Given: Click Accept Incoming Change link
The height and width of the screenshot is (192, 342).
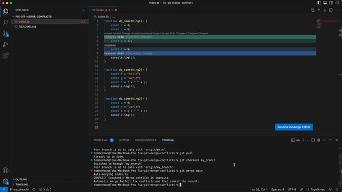Looking at the screenshot, I should pyautogui.click(x=146, y=33).
